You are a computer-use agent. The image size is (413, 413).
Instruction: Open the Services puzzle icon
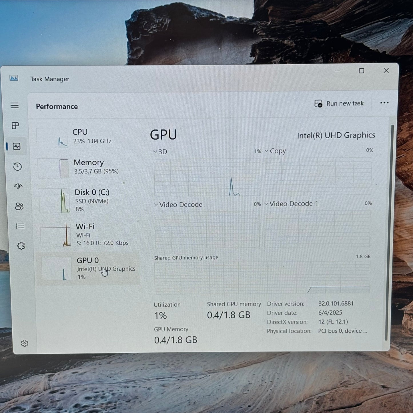(x=21, y=246)
